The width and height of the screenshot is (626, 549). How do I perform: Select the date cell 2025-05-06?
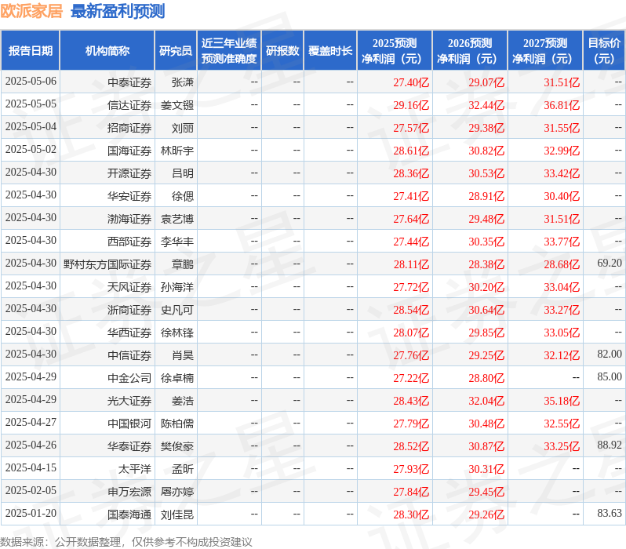(31, 82)
